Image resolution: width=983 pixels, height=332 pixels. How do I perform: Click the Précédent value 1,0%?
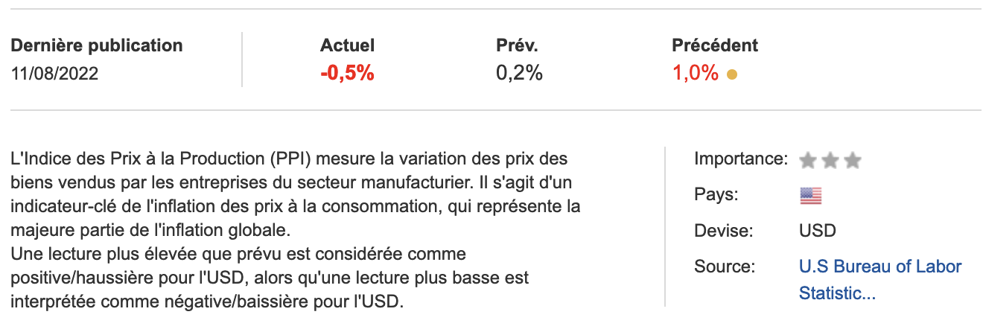tap(695, 73)
